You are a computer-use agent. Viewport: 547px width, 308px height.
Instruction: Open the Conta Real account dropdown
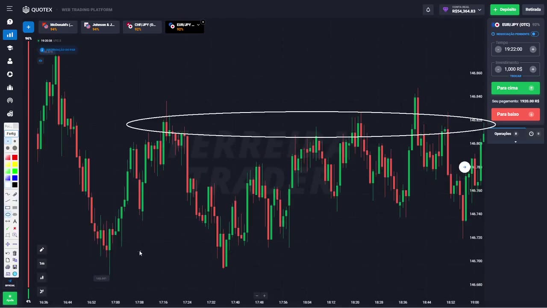click(462, 9)
